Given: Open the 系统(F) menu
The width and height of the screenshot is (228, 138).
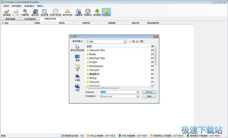Looking at the screenshot, I should [6, 6].
